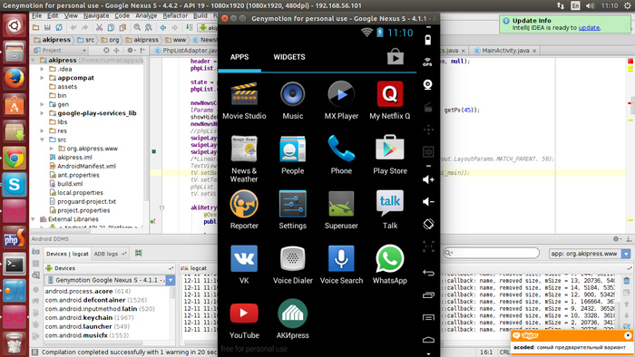Open MX Player app
Viewport: 635px width, 357px height.
coord(341,101)
